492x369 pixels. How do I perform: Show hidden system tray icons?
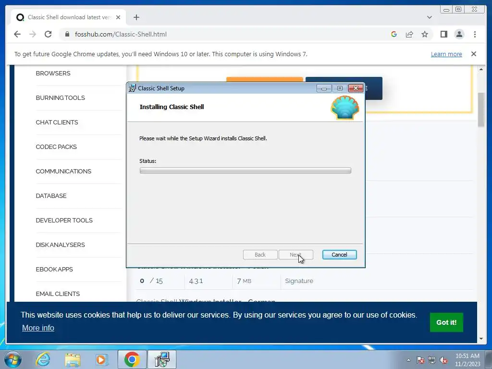[408, 360]
